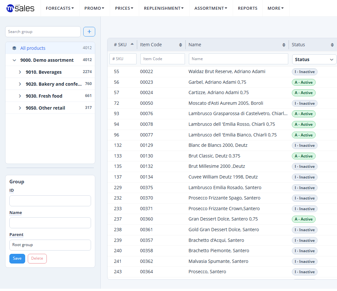This screenshot has height=291, width=337.
Task: Go to Reports
Action: tap(247, 8)
